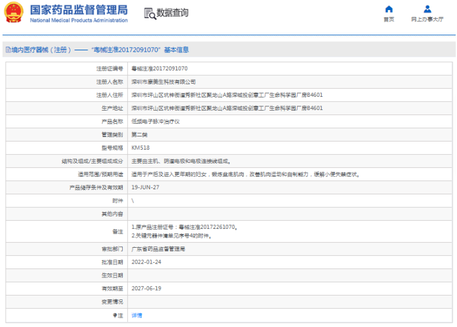457x327 pixels.
Task: Click the 数据查询 search document icon
Action: pos(150,13)
